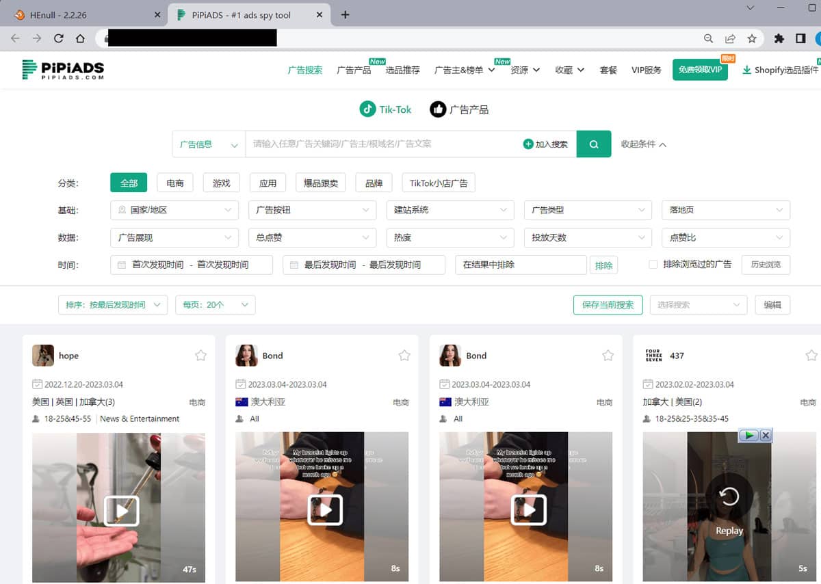The height and width of the screenshot is (584, 821).
Task: Collapse filters with 收起条件
Action: tap(643, 144)
